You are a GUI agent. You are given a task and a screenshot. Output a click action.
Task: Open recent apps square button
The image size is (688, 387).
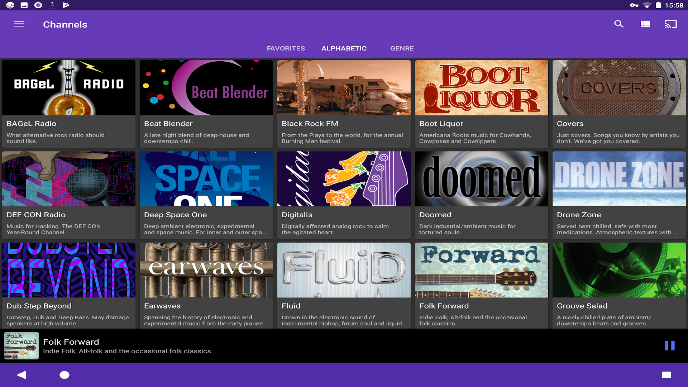pos(666,375)
